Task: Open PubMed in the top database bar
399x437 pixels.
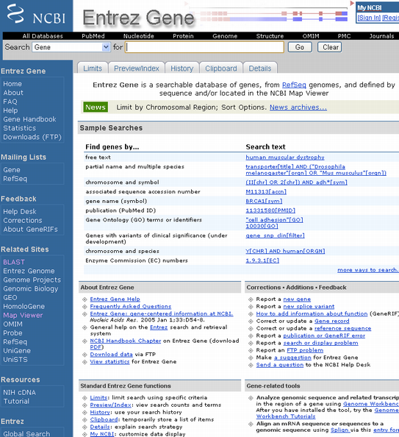Action: 93,36
